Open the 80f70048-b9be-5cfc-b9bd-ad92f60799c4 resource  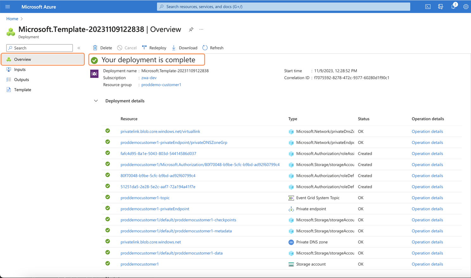[158, 176]
